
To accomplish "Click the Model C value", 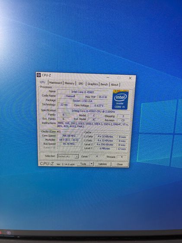I will click(94, 115).
